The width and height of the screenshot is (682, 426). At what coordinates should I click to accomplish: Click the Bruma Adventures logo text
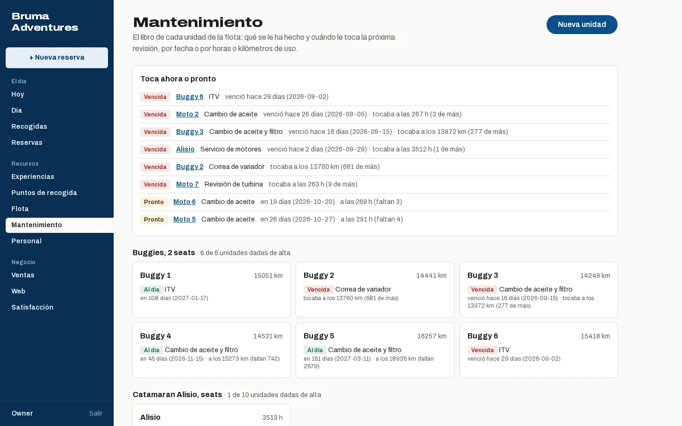(45, 22)
